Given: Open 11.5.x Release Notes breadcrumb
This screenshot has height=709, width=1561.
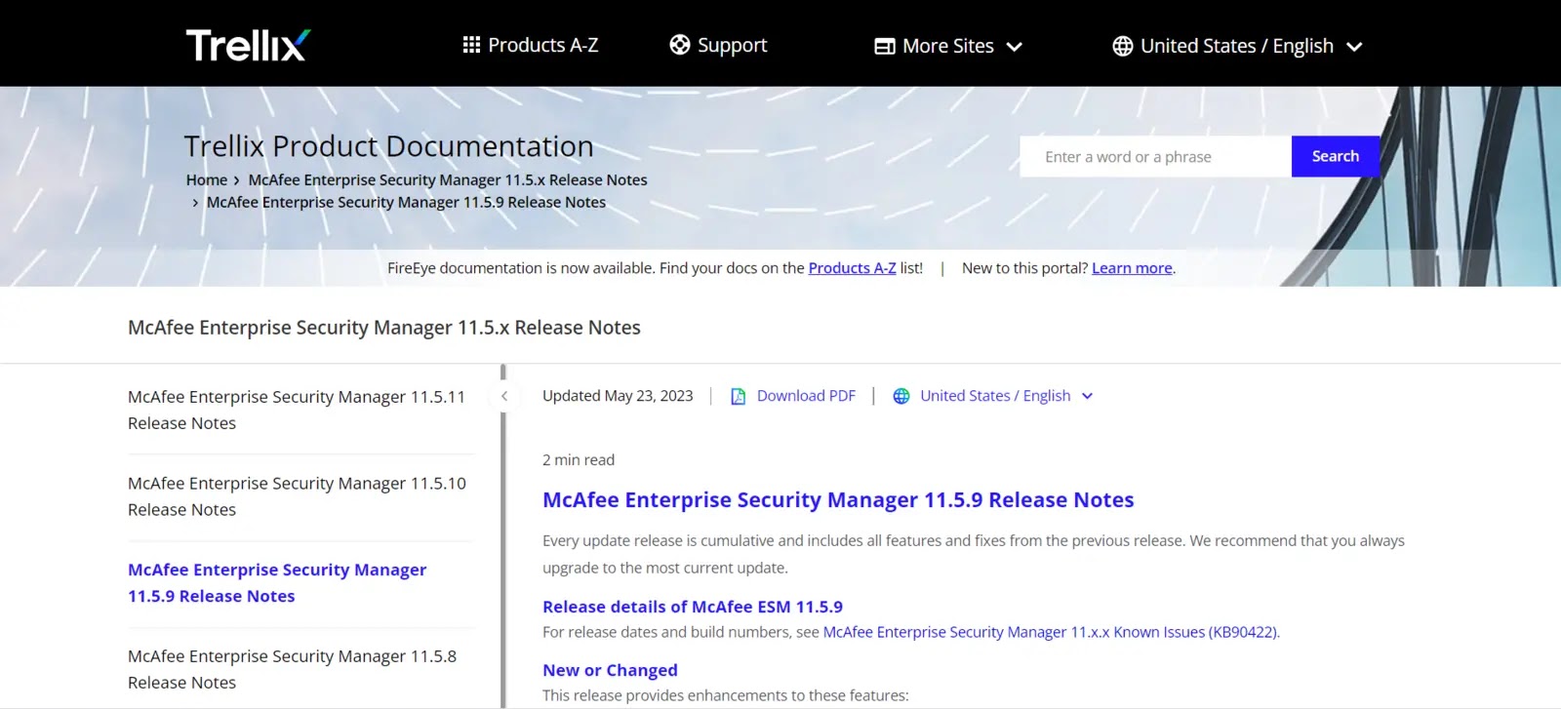Looking at the screenshot, I should point(448,179).
